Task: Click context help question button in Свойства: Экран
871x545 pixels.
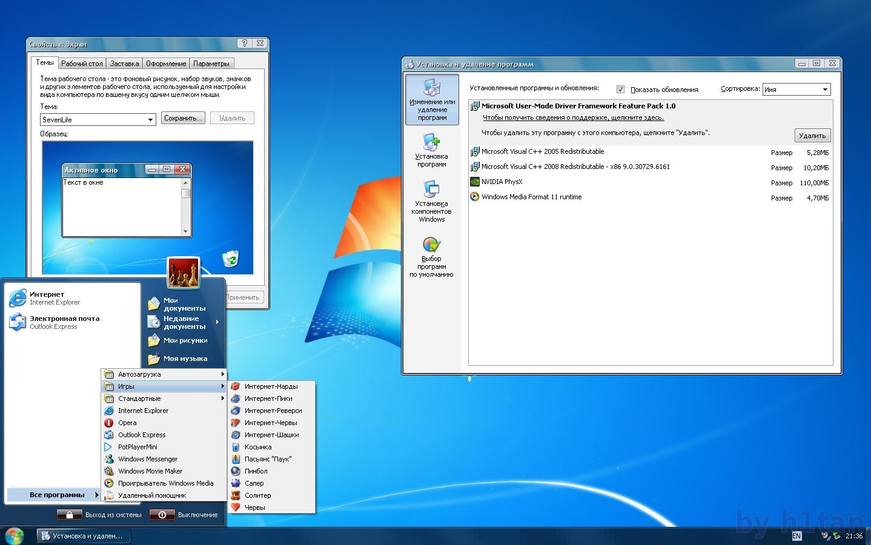Action: (x=244, y=44)
